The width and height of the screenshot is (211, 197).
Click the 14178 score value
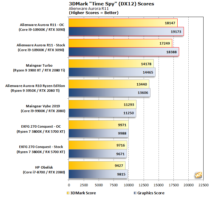click(146, 64)
